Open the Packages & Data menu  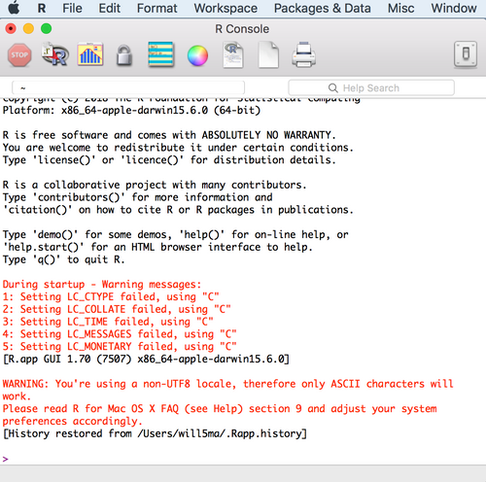click(x=323, y=8)
